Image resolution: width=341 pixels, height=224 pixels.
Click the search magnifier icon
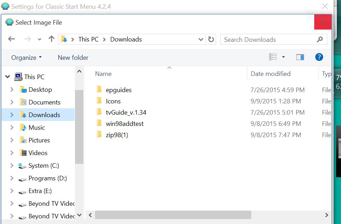[x=320, y=39]
